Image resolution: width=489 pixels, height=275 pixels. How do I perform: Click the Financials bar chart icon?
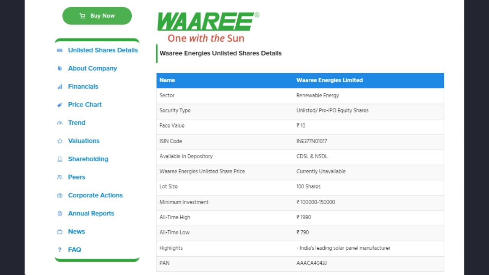point(60,87)
